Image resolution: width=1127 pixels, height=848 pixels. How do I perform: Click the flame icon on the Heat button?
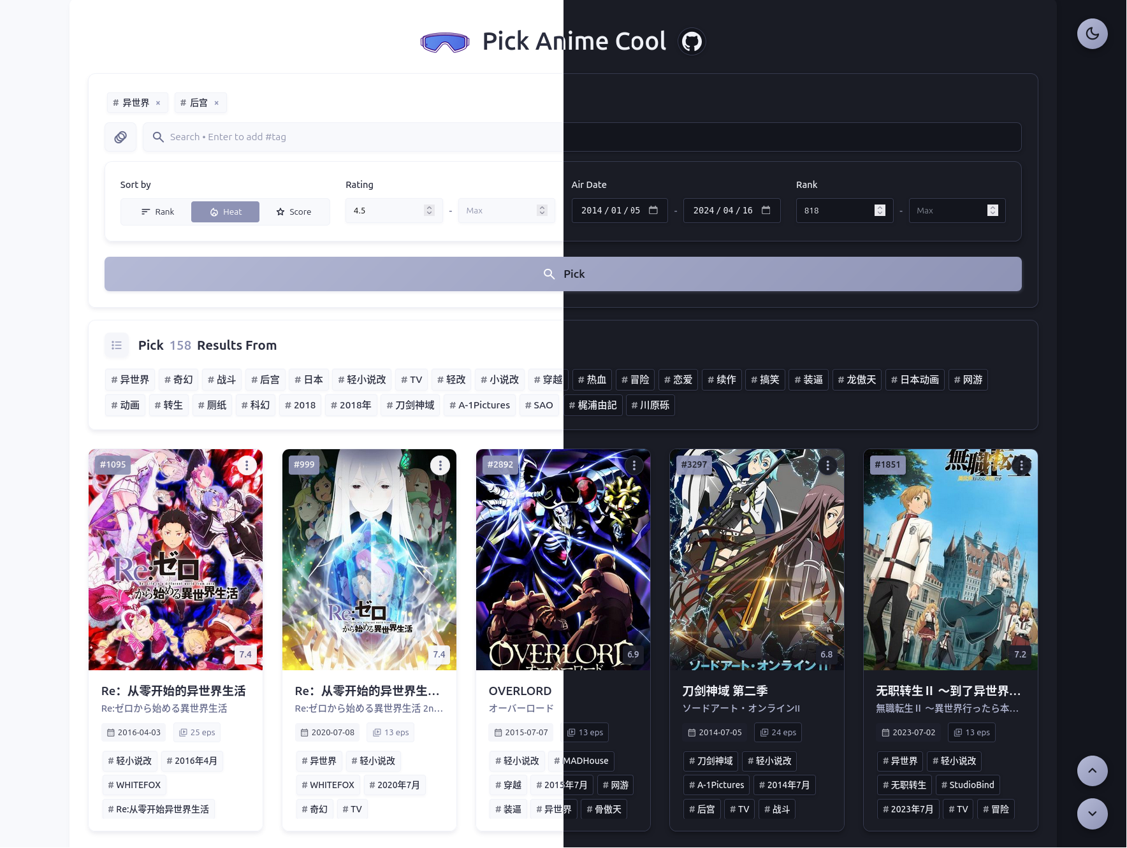pyautogui.click(x=214, y=212)
